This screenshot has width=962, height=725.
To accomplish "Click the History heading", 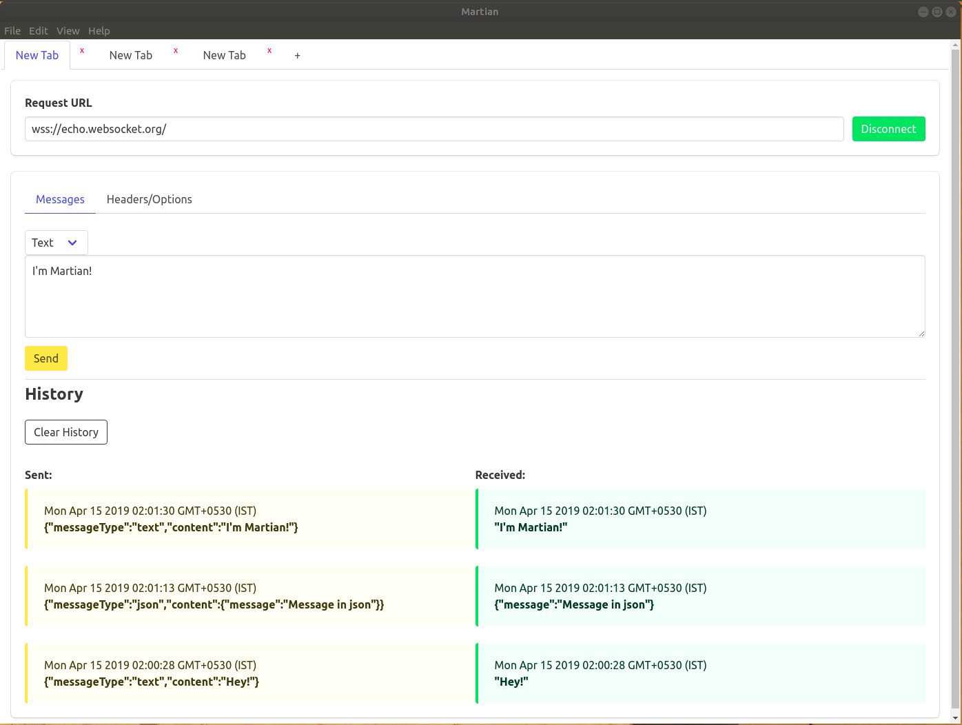I will click(54, 394).
